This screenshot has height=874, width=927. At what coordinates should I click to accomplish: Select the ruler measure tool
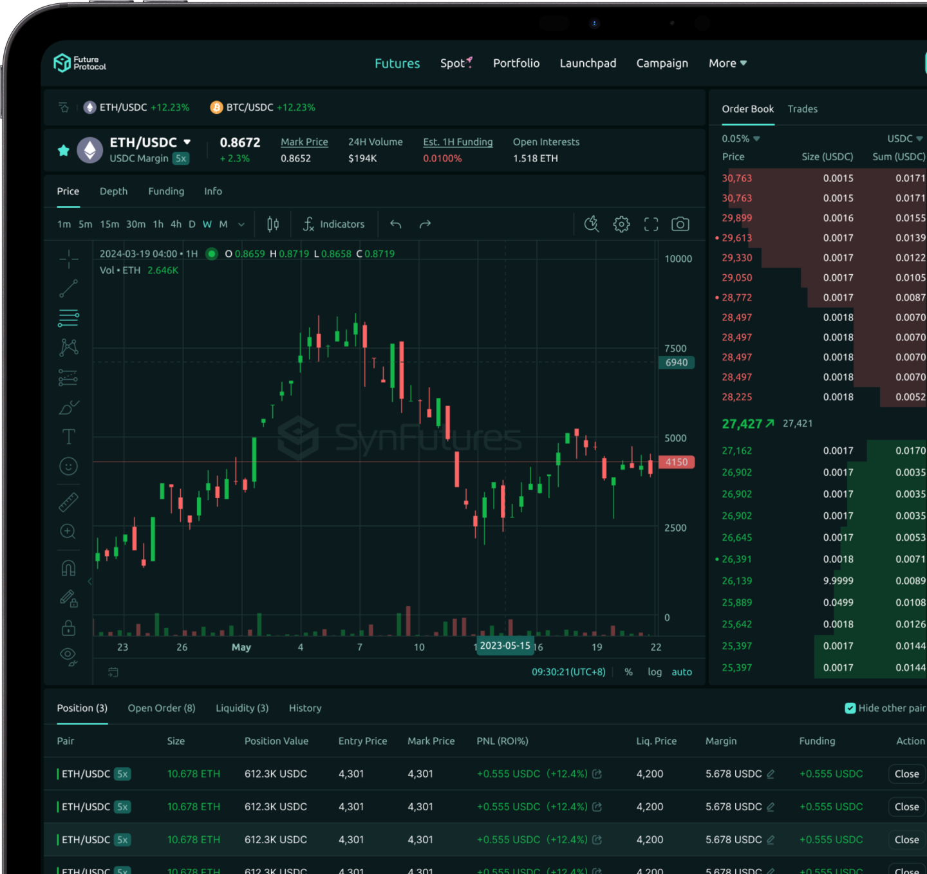click(68, 502)
